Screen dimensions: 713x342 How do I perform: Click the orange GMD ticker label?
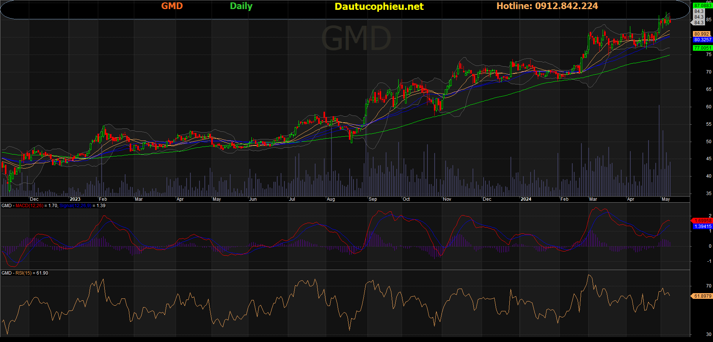pos(172,6)
